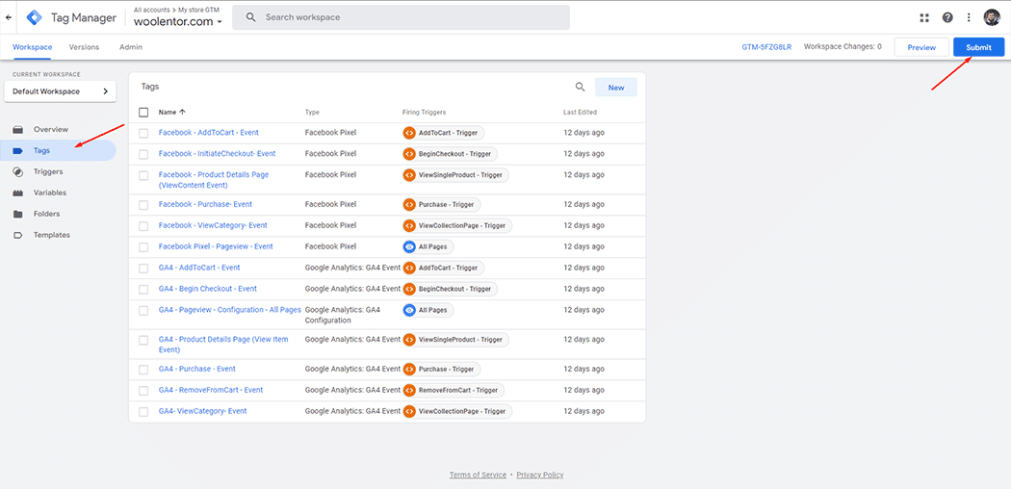Click the Search workspace input field
Image resolution: width=1011 pixels, height=489 pixels.
[402, 17]
